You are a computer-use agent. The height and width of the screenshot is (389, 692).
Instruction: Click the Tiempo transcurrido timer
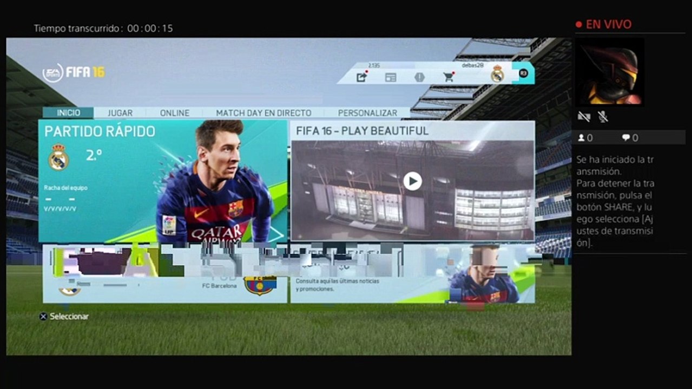pyautogui.click(x=103, y=28)
